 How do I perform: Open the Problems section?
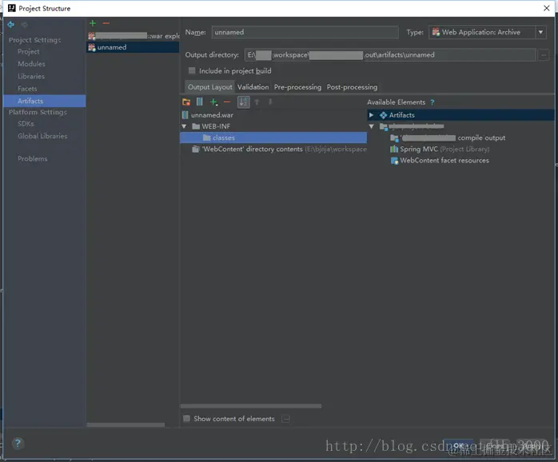33,159
